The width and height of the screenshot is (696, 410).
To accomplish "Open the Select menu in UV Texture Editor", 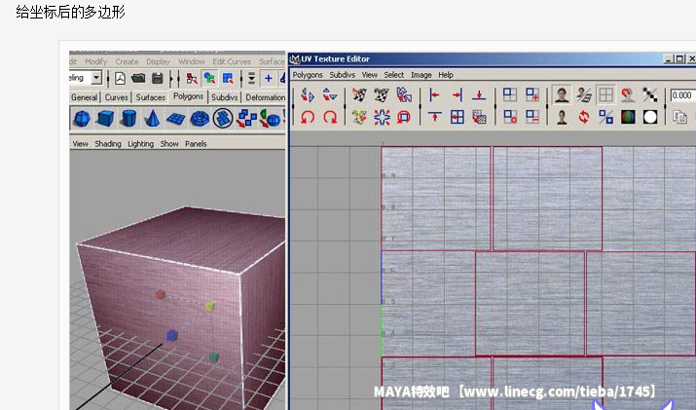I will click(x=393, y=75).
